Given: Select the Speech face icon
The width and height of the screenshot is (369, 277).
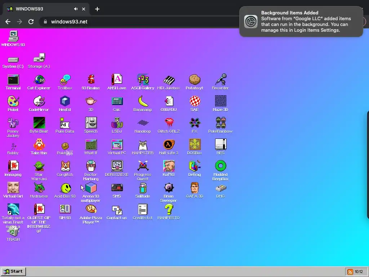Looking at the screenshot, I should [91, 123].
